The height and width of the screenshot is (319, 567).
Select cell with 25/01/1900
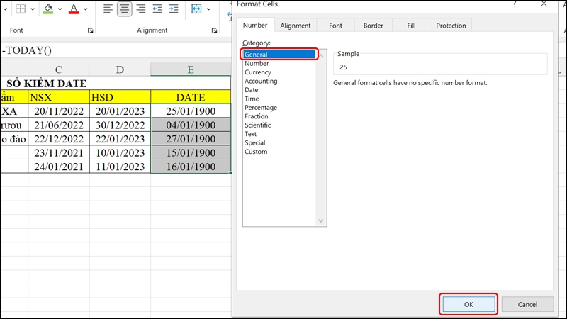point(191,111)
